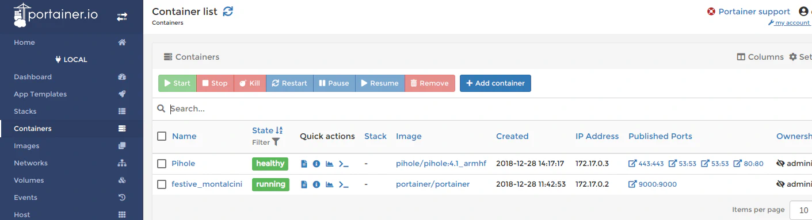The height and width of the screenshot is (220, 812).
Task: Click the App Templates rocket icon
Action: pyautogui.click(x=121, y=94)
